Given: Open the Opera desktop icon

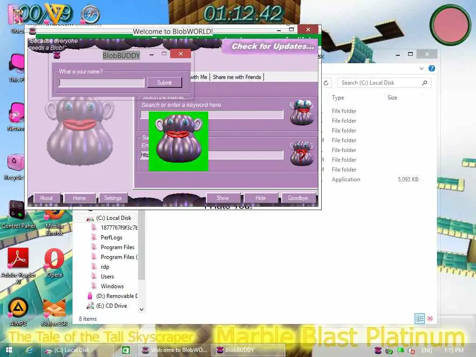Looking at the screenshot, I should click(55, 263).
